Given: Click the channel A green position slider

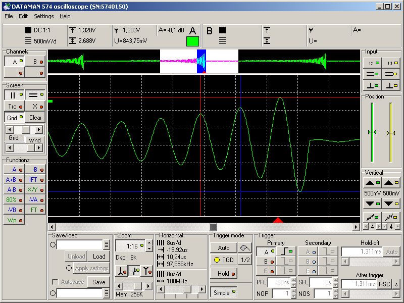Looking at the screenshot, I should (x=372, y=132).
